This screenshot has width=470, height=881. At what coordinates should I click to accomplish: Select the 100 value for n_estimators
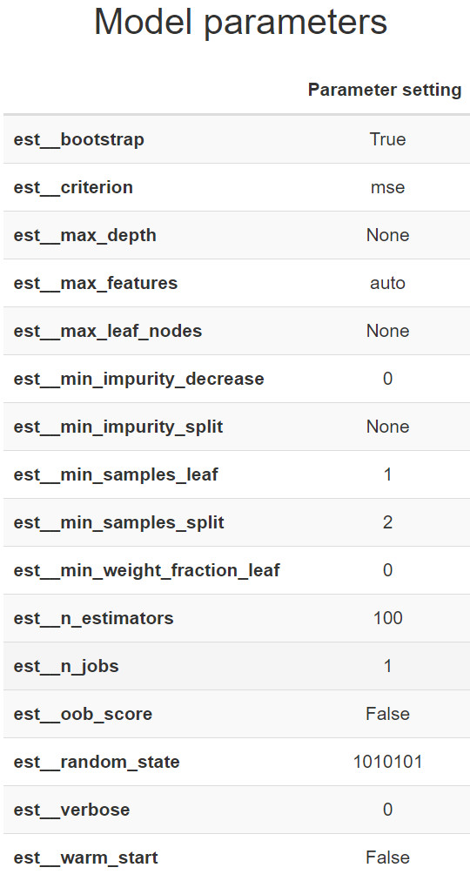coord(387,618)
